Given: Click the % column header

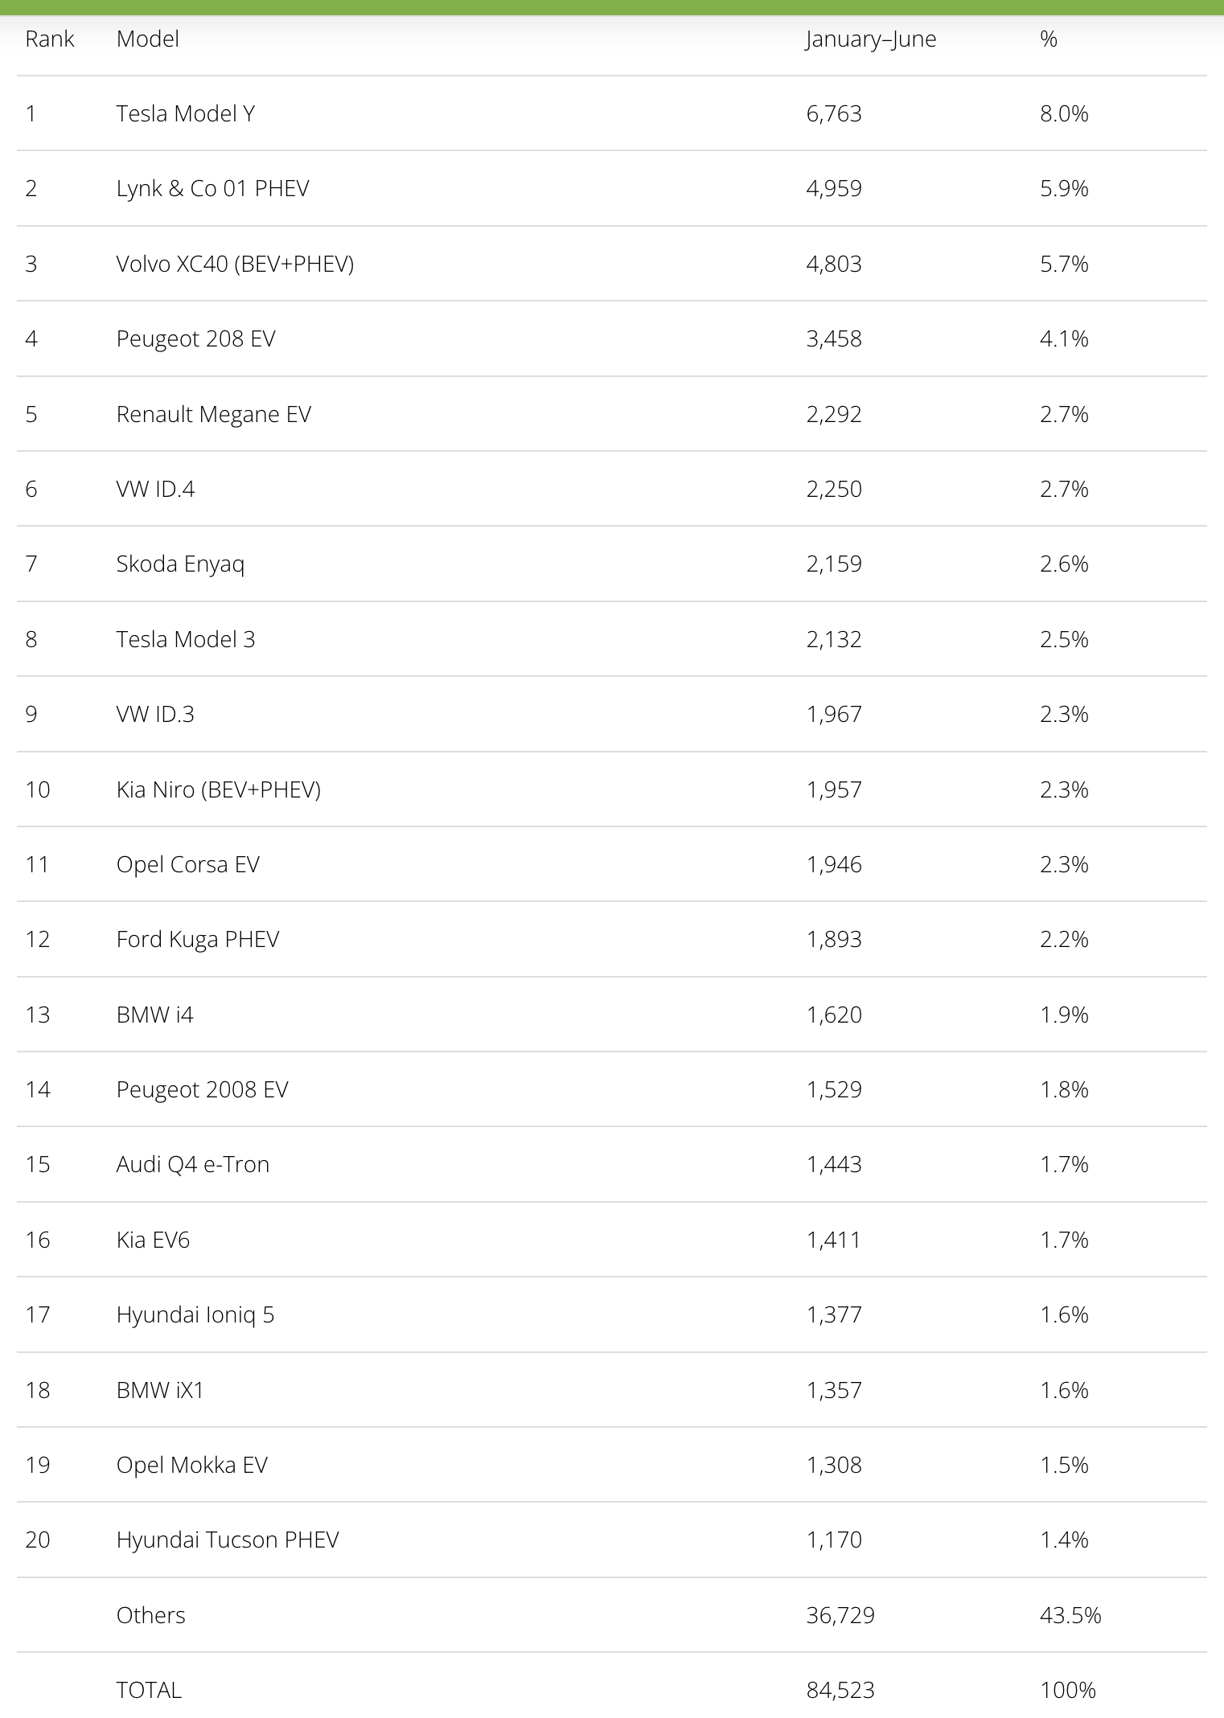Looking at the screenshot, I should [1048, 39].
